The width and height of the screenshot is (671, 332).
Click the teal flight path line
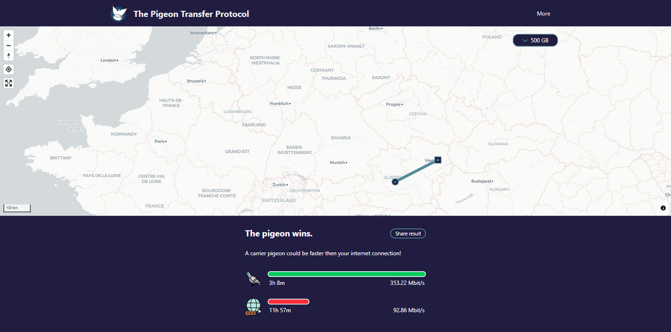(416, 171)
